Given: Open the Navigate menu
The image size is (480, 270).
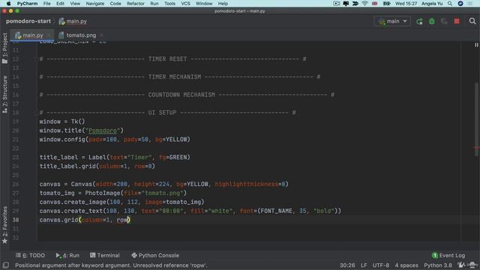Looking at the screenshot, I should 95,4.
